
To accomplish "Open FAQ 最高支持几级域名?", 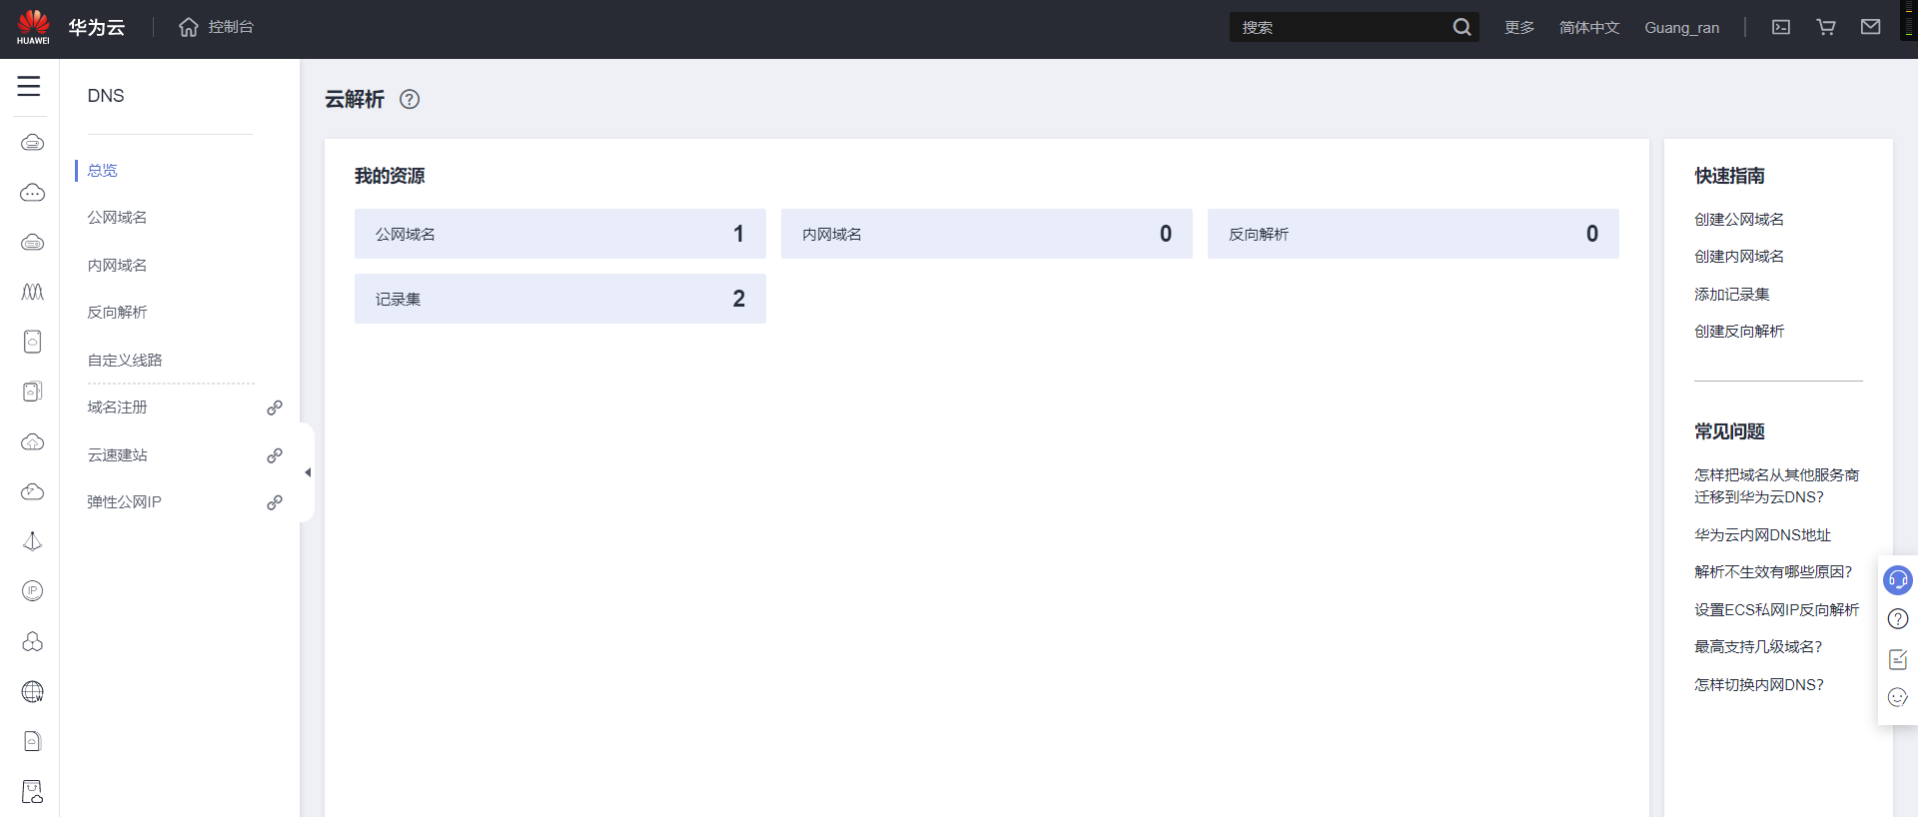I will click(1758, 647).
